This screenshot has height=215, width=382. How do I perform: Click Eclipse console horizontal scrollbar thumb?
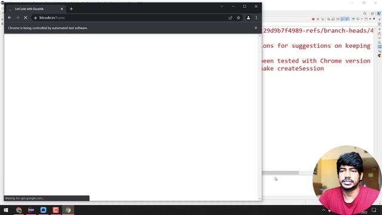tap(281, 173)
